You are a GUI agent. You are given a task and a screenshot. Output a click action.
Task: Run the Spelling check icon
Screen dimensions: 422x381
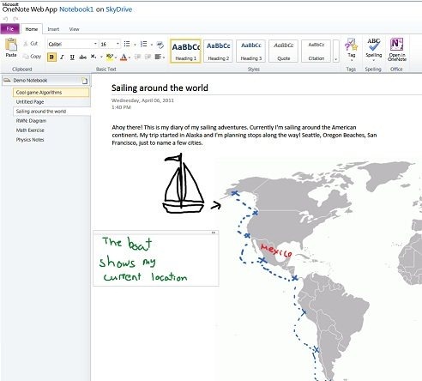[374, 48]
